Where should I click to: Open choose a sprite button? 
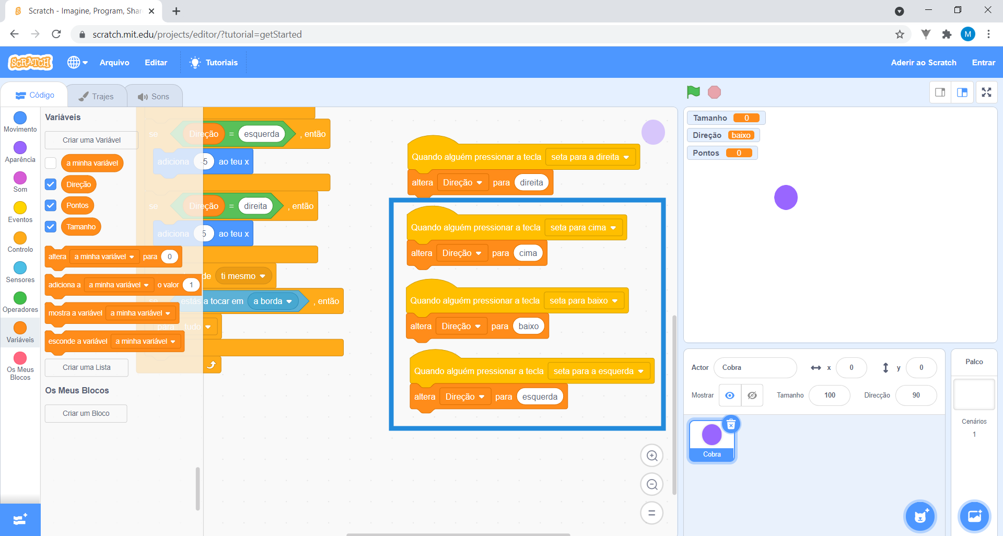pyautogui.click(x=920, y=517)
